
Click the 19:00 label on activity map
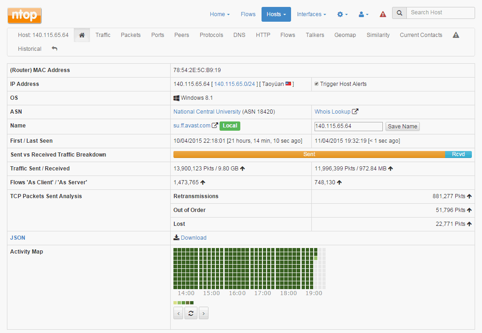coord(314,293)
